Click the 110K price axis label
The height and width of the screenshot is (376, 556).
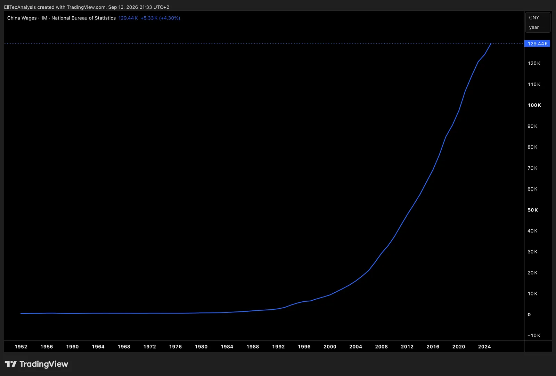point(534,84)
